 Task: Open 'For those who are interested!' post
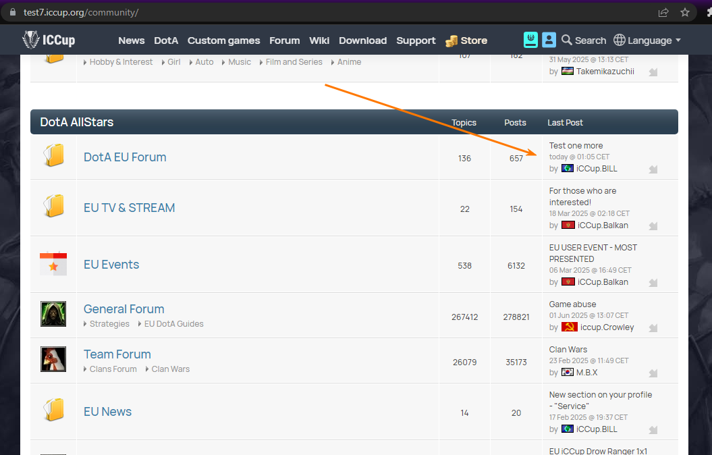tap(582, 196)
